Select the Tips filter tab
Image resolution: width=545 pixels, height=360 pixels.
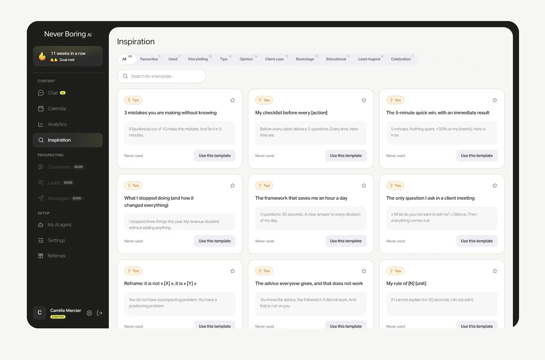click(225, 59)
